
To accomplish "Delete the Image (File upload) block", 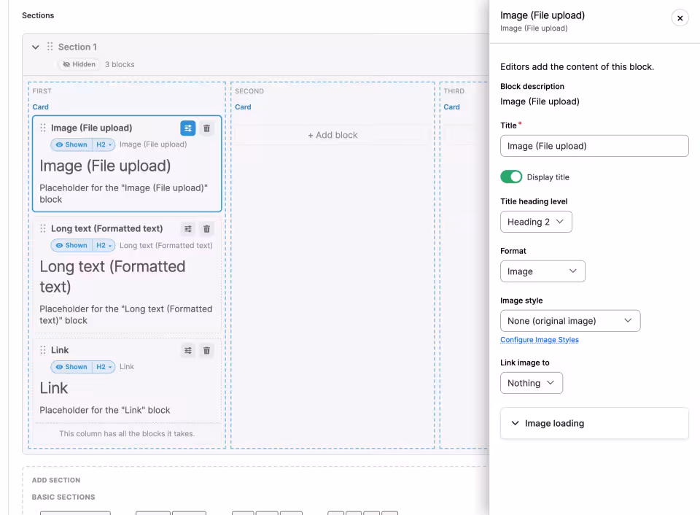I will click(206, 128).
